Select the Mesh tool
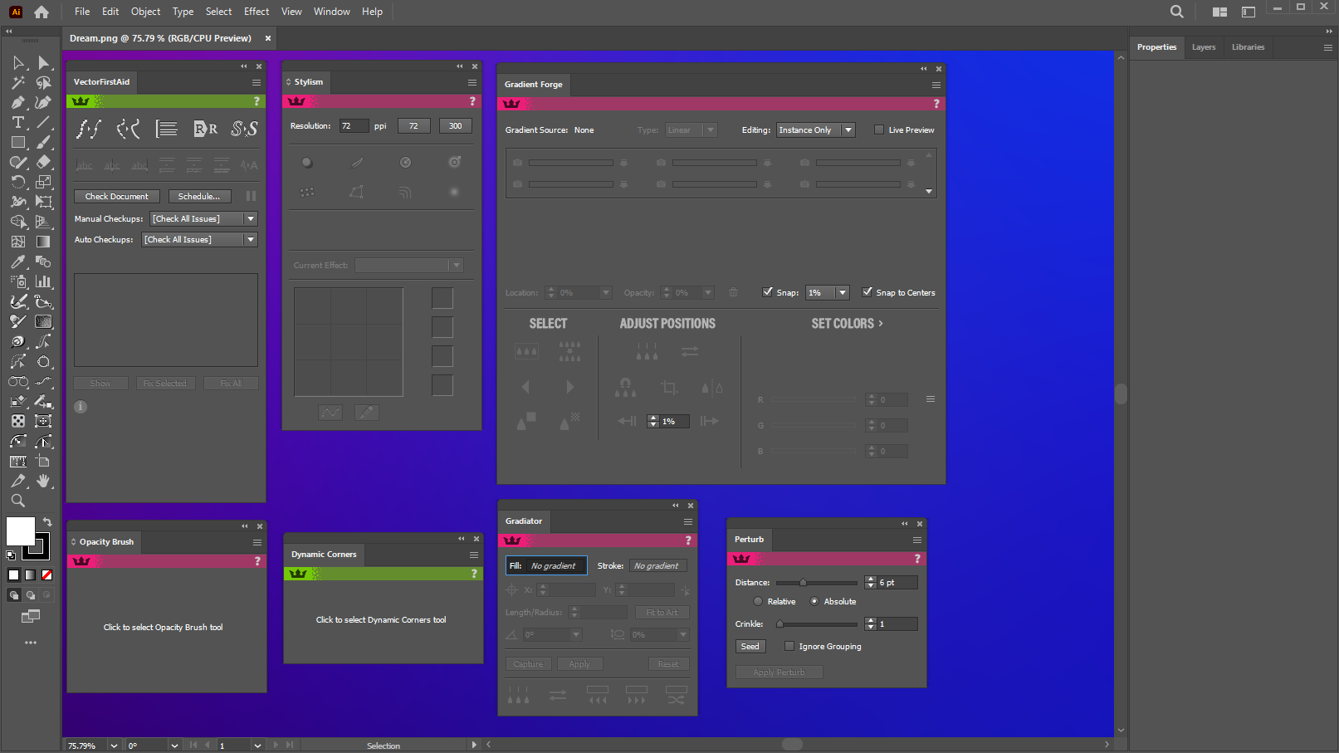The image size is (1339, 753). click(x=18, y=242)
